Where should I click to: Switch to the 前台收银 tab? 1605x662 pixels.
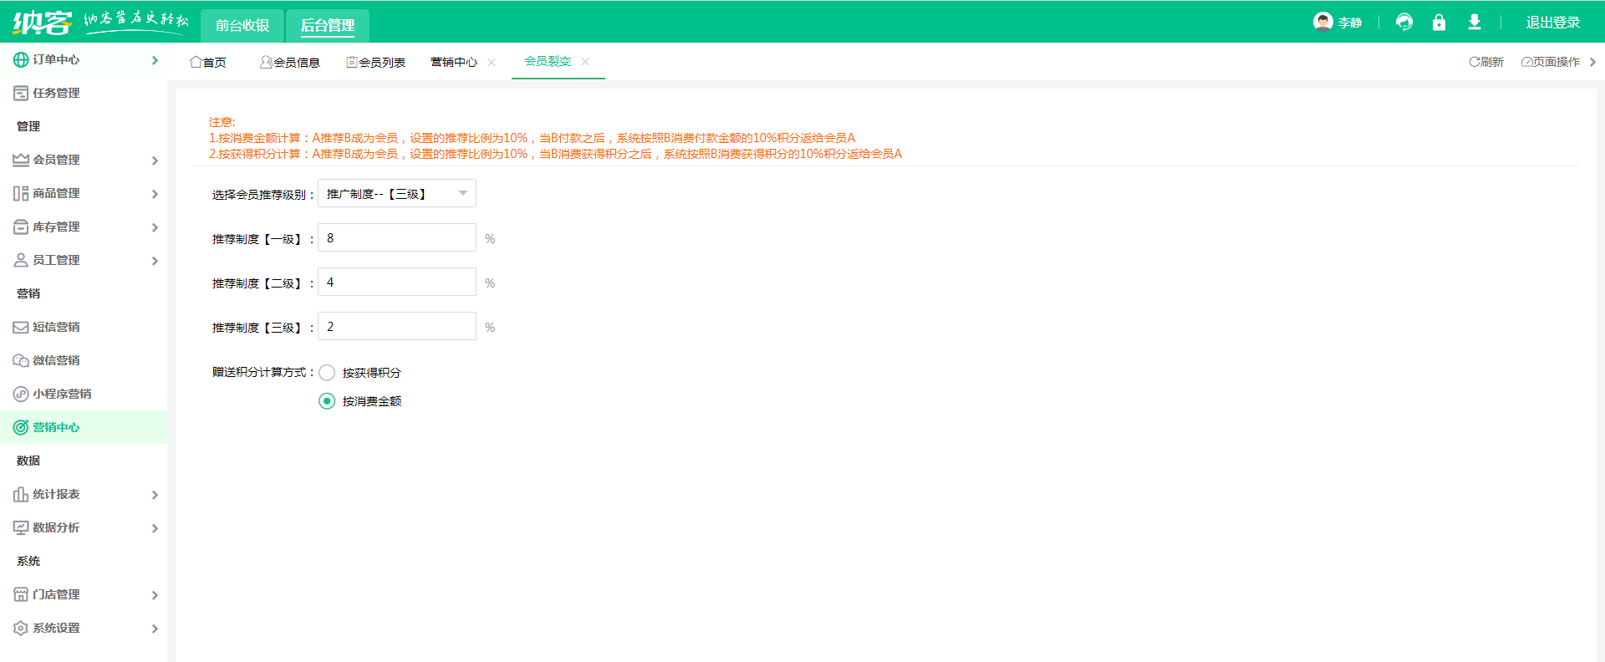tap(242, 25)
